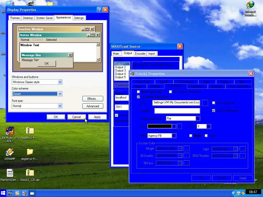Click the localhost address field in SHOUTcast
The width and height of the screenshot is (263, 197).
pyautogui.click(x=121, y=97)
